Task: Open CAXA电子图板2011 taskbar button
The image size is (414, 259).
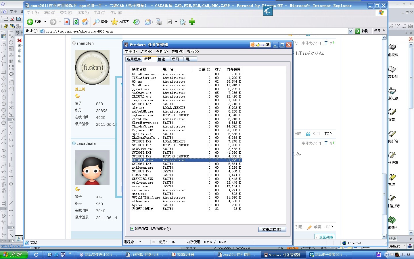Action: 329,255
